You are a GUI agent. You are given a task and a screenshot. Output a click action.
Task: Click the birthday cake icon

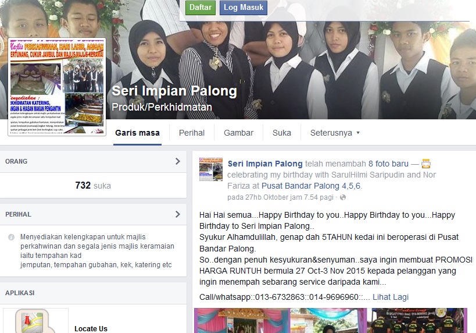[426, 164]
